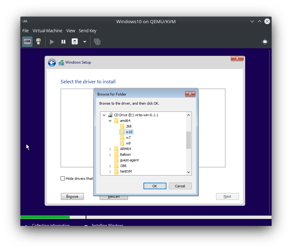
Task: Open the manage VM snapshots icon
Action: [x=97, y=42]
